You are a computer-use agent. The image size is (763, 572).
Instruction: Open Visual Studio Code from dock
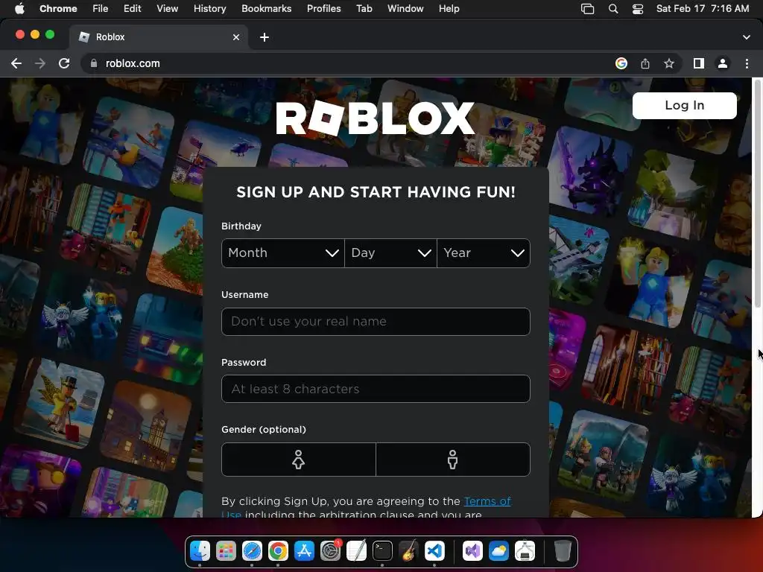tap(434, 550)
